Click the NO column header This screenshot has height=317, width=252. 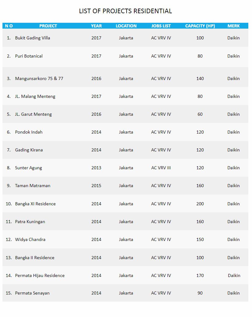coord(9,26)
